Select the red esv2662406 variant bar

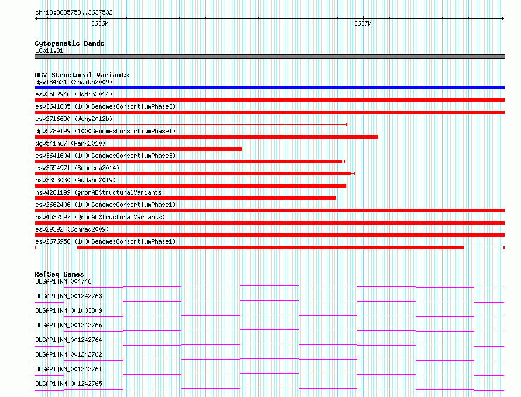(x=269, y=210)
